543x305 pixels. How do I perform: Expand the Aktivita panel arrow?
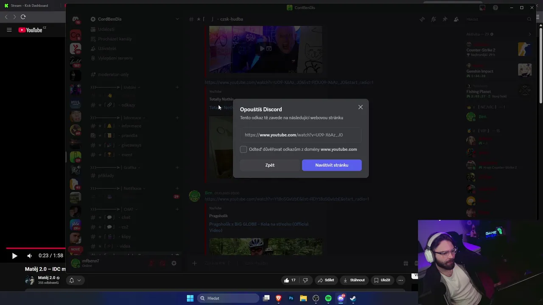(529, 34)
